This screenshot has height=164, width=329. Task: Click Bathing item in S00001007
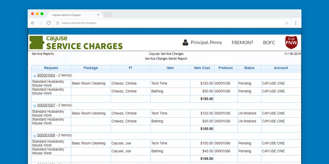coord(157,121)
